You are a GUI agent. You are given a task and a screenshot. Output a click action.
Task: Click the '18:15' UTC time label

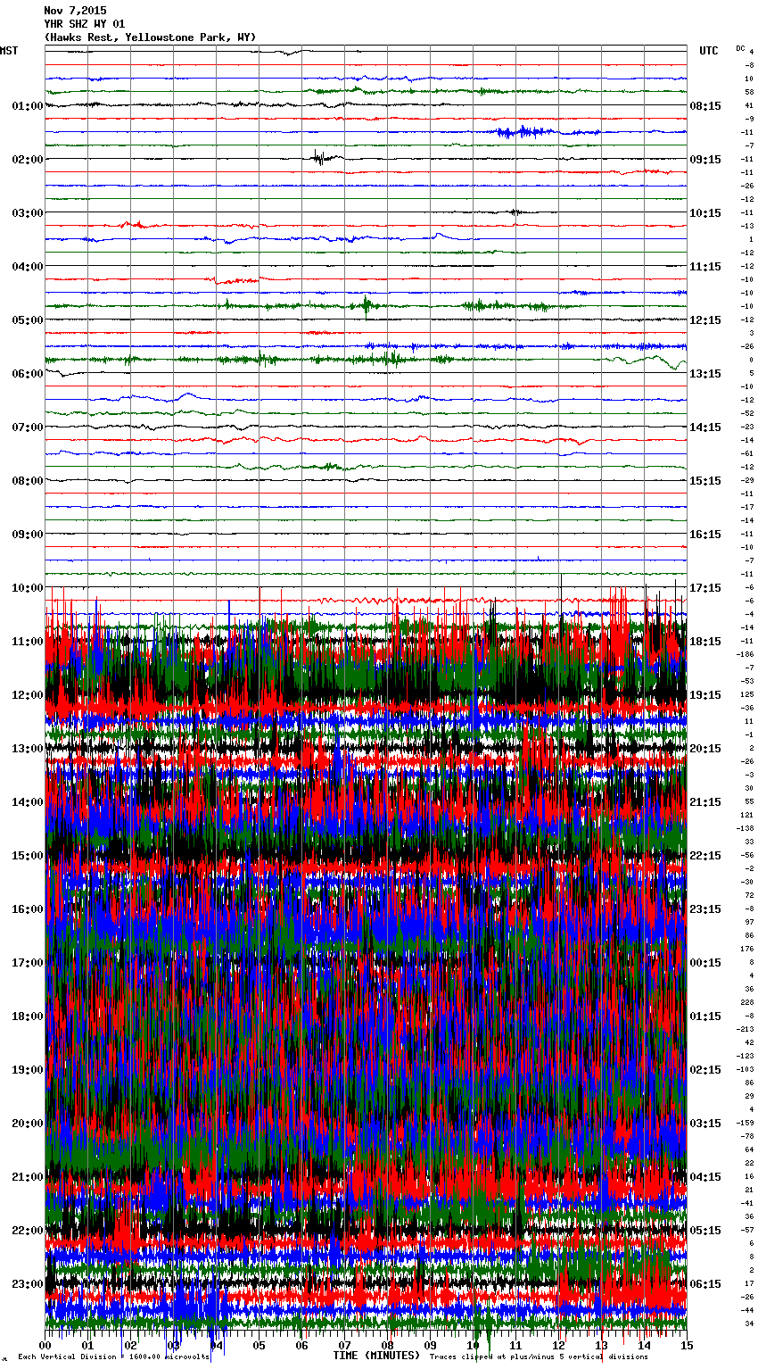click(x=705, y=642)
